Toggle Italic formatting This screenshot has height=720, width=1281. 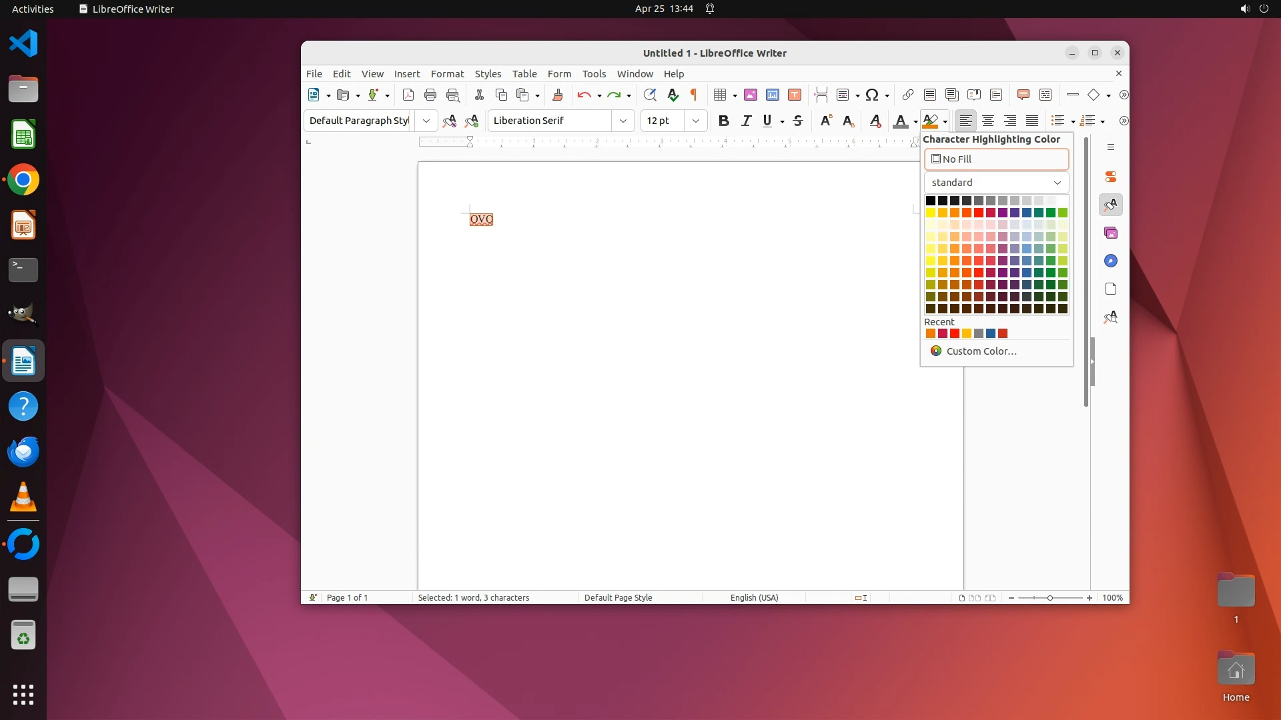click(x=746, y=121)
